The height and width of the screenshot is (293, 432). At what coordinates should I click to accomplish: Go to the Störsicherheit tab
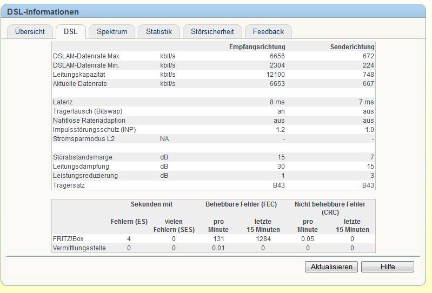tap(212, 32)
